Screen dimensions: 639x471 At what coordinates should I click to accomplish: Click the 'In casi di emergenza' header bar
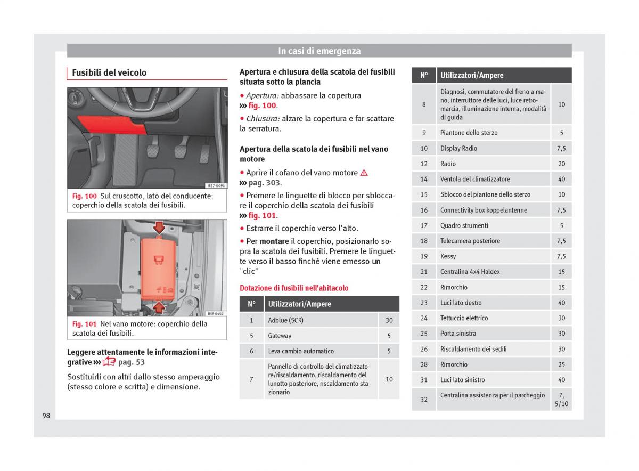(x=319, y=51)
